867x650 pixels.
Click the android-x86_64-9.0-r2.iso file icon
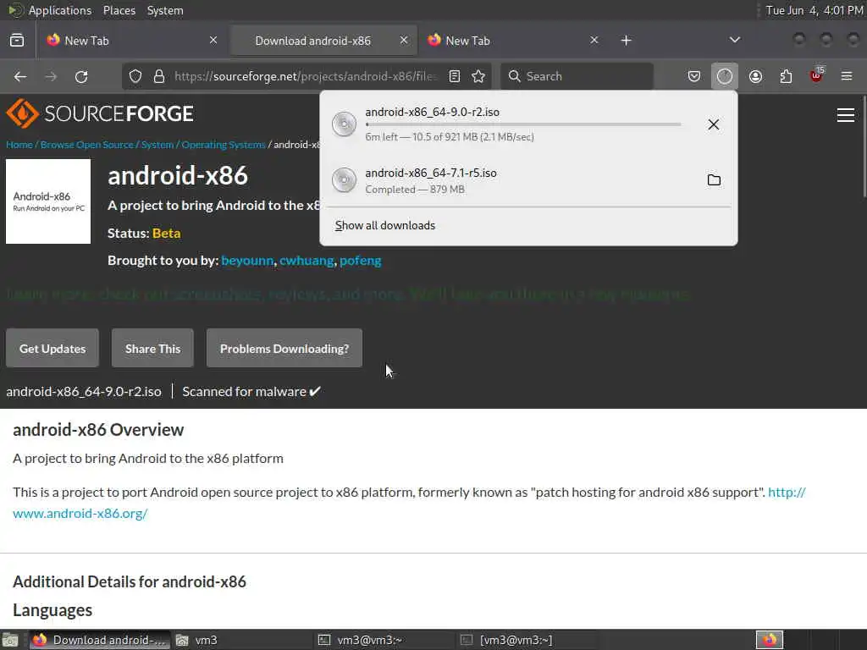tap(344, 124)
